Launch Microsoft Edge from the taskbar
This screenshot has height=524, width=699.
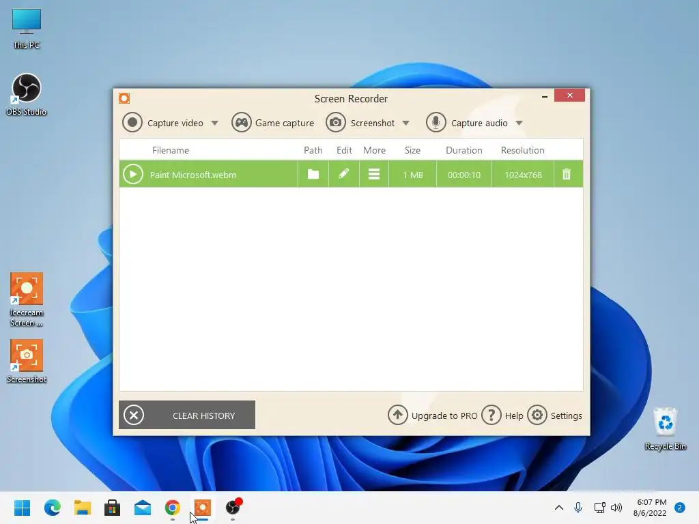(x=53, y=508)
